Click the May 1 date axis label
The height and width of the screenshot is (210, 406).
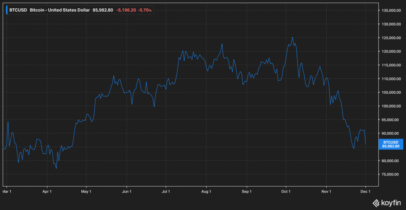(86, 192)
